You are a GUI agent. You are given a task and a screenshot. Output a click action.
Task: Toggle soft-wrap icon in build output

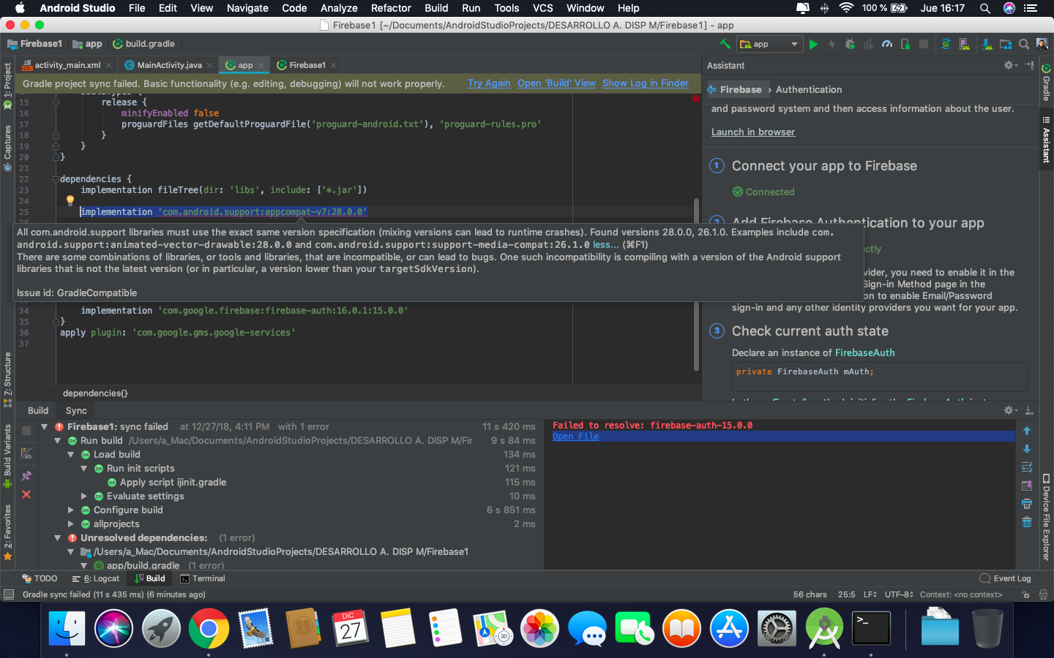tap(1027, 467)
